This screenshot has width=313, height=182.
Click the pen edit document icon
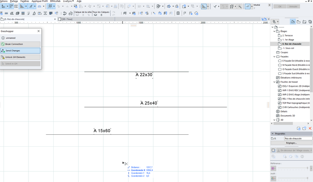159,7
